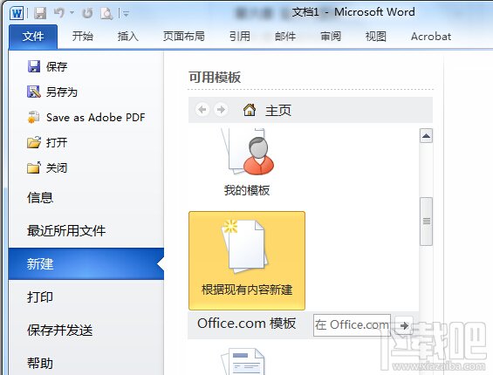
Task: Click the template list scrollbar thumb
Action: click(427, 222)
